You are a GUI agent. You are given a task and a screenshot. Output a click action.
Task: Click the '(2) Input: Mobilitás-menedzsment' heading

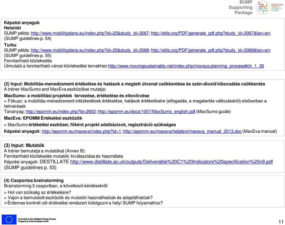coord(135,84)
